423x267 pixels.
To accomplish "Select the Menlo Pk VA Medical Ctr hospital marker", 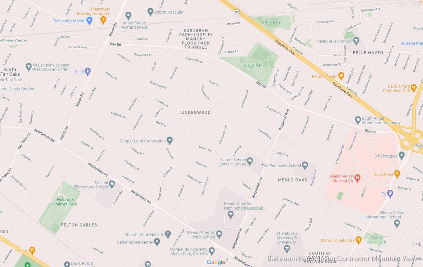I will tap(357, 178).
